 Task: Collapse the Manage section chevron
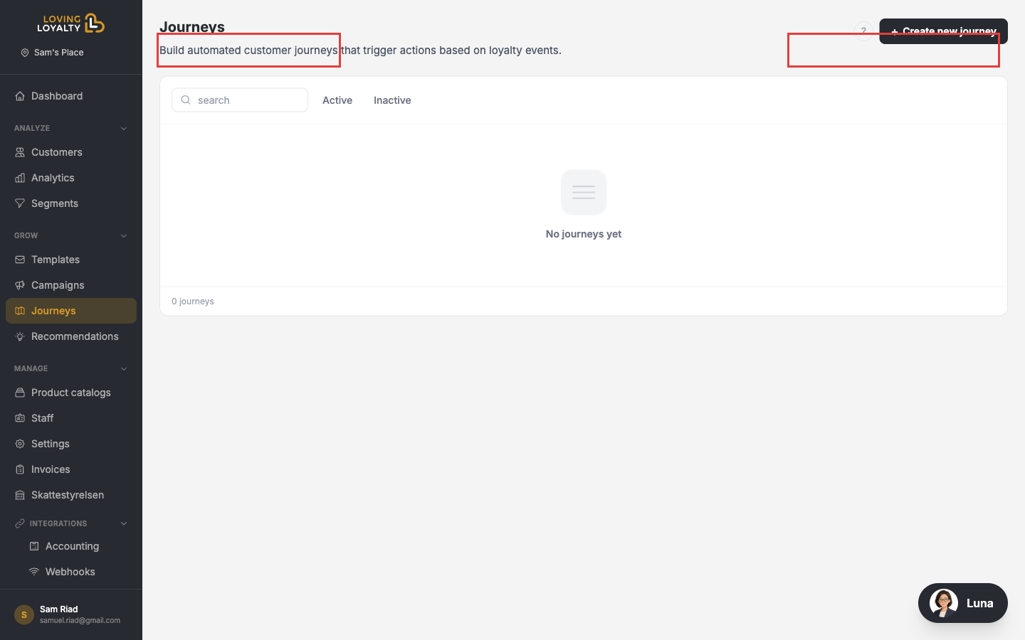pos(124,369)
